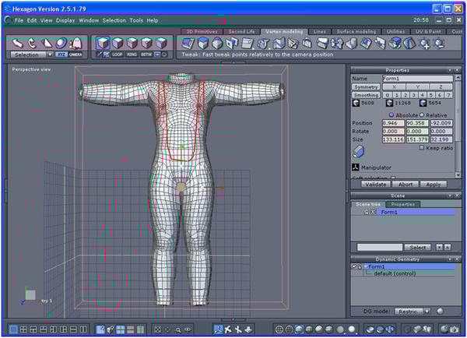Open the Tools menu
The height and width of the screenshot is (338, 467).
[x=135, y=19]
